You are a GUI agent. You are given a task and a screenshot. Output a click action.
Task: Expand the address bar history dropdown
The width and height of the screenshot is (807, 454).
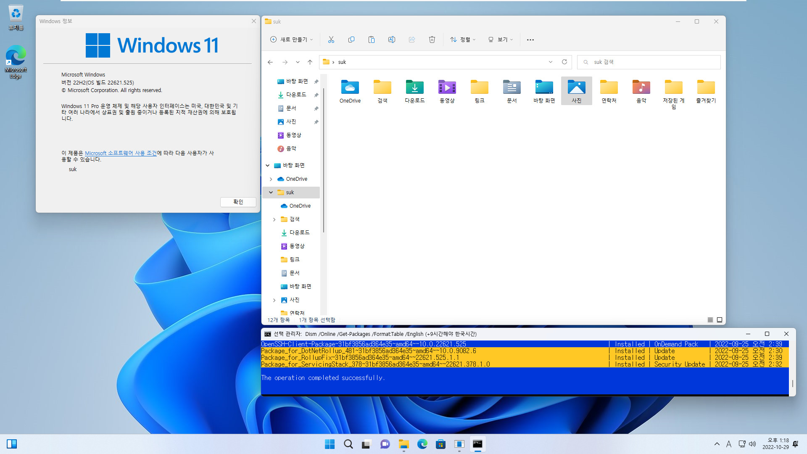coord(551,62)
